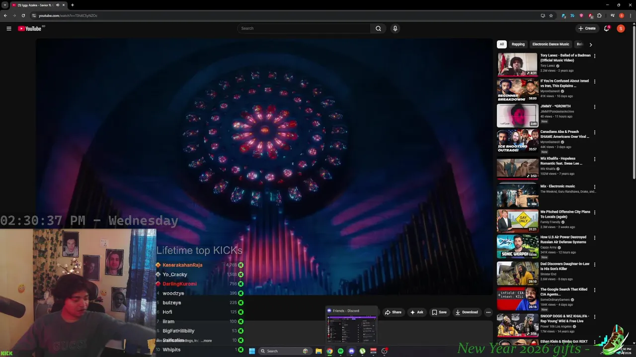This screenshot has width=636, height=357.
Task: Start voice search with the microphone icon
Action: [x=395, y=28]
